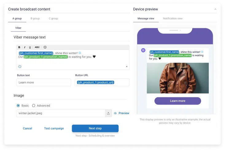Click the Next step button
Viewport: 225px width, 150px height.
tap(95, 128)
